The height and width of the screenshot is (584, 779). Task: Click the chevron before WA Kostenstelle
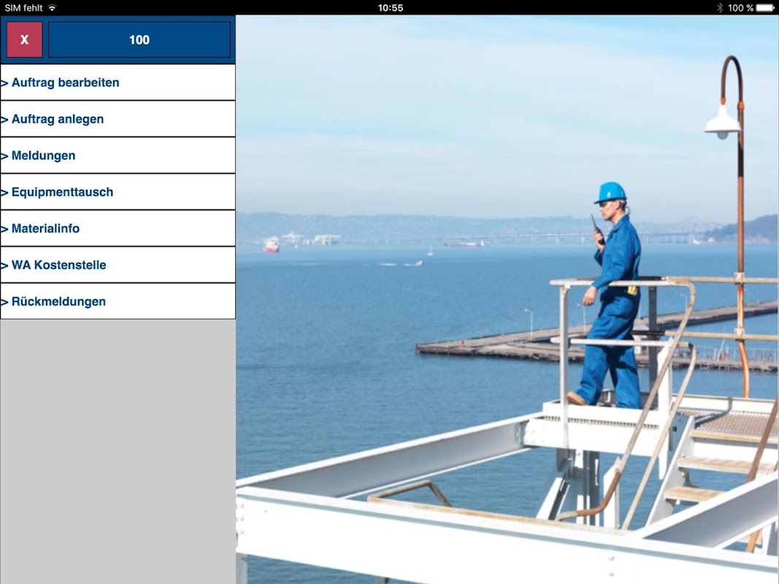pyautogui.click(x=4, y=266)
